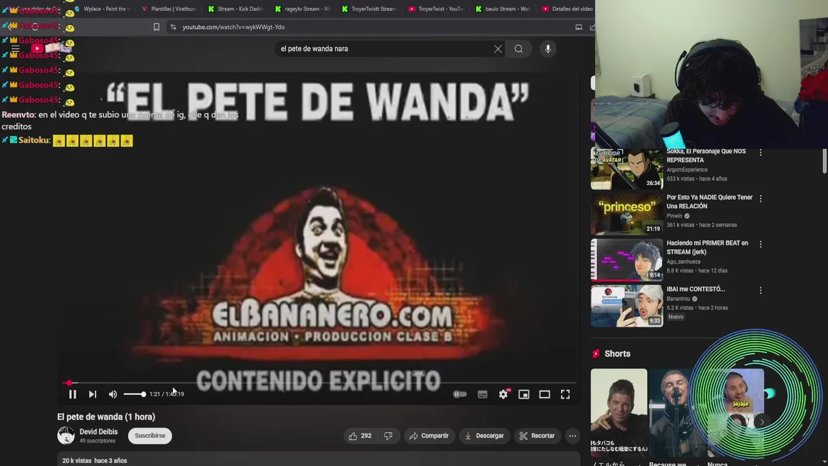The width and height of the screenshot is (828, 466).
Task: Open Devid Deibis channel avatar
Action: point(66,436)
